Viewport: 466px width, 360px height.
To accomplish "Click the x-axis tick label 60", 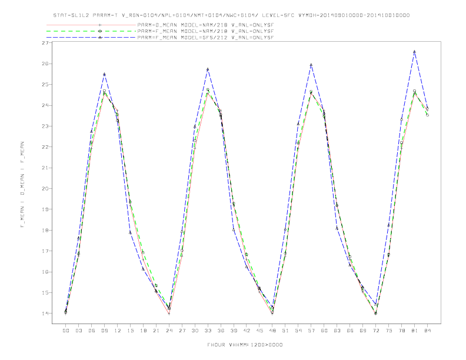I will tap(324, 331).
